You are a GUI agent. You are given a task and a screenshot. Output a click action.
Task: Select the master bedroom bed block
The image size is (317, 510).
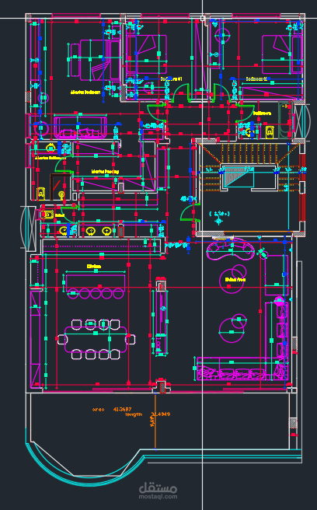(95, 60)
